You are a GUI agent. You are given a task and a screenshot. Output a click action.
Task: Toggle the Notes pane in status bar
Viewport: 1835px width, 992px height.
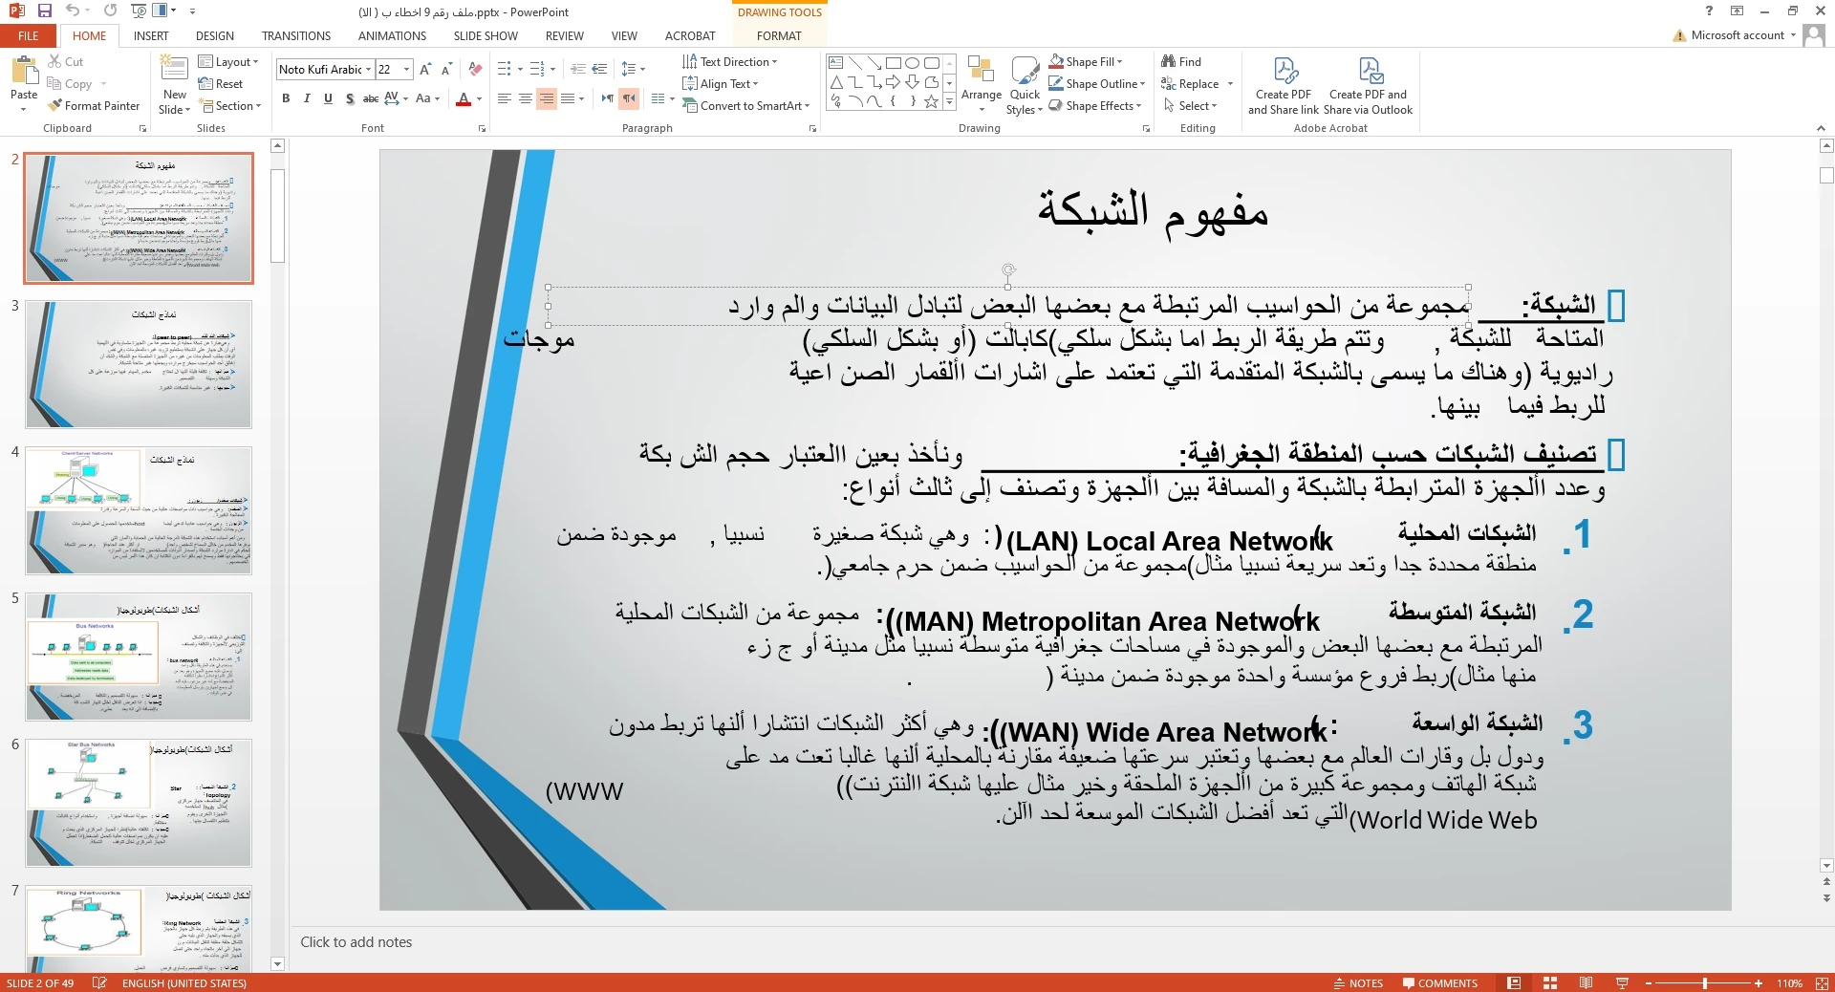click(x=1358, y=982)
